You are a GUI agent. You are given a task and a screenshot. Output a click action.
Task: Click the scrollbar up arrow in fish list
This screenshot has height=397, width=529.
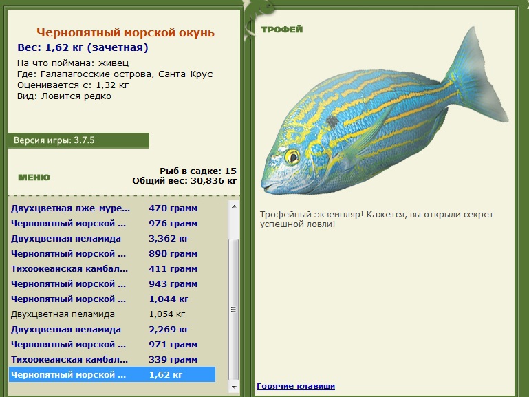pyautogui.click(x=234, y=206)
